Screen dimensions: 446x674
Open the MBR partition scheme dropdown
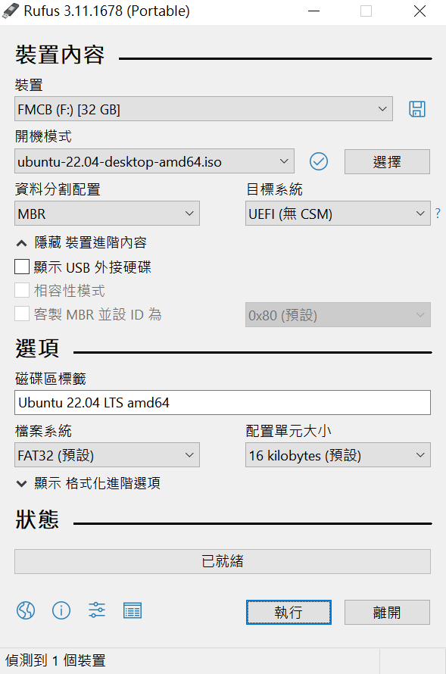click(107, 214)
